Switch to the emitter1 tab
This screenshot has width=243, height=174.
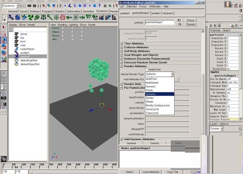156,13
